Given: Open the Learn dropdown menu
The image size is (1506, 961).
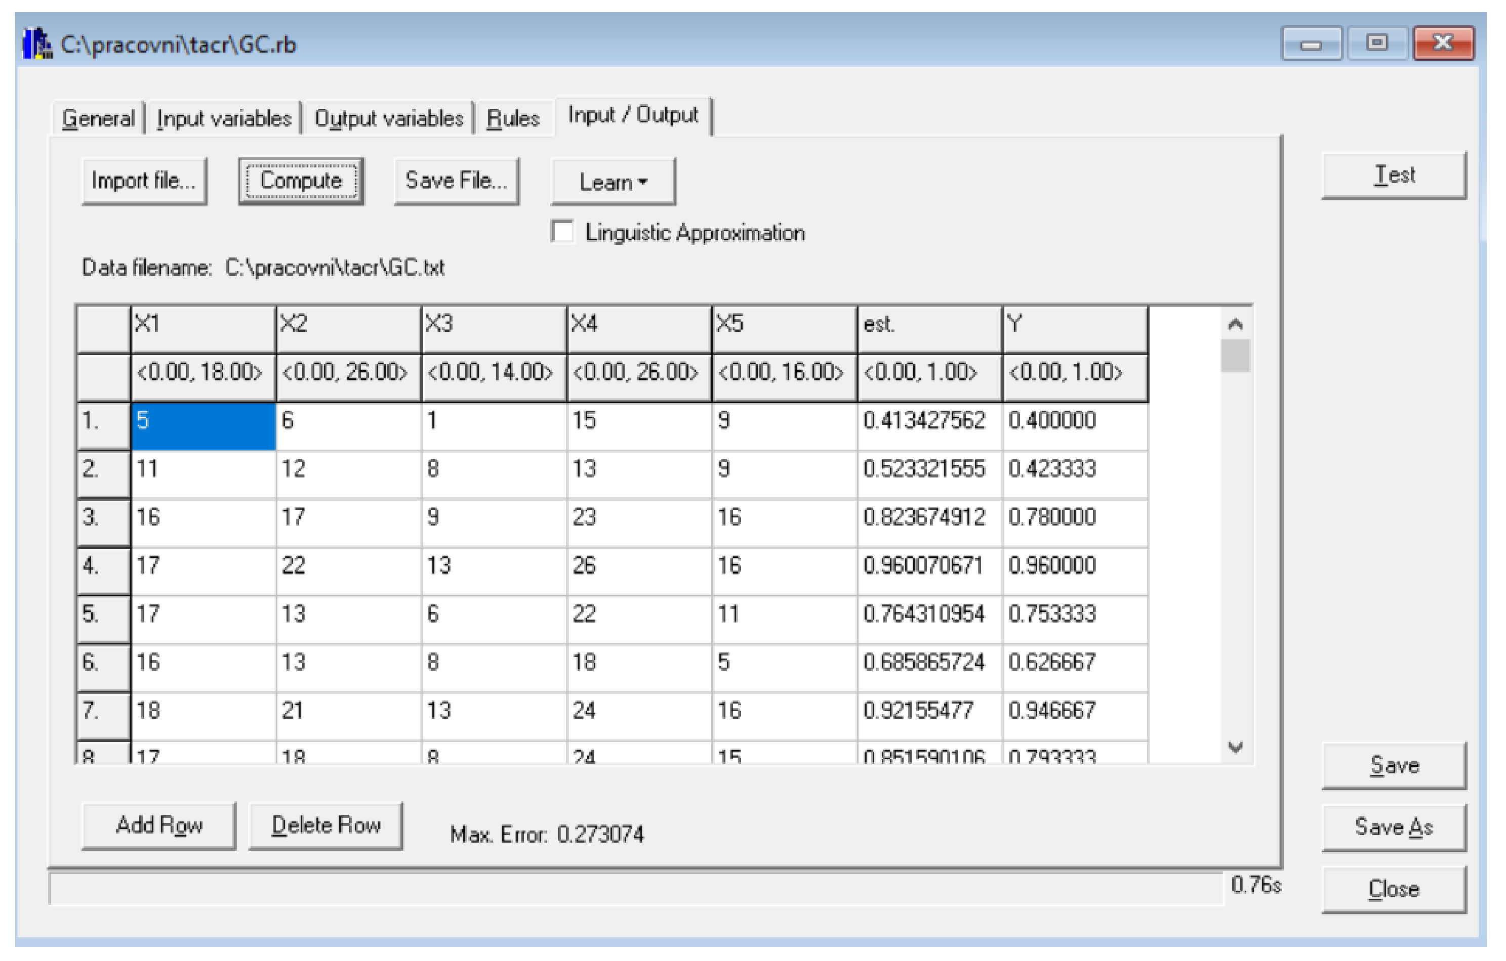Looking at the screenshot, I should pos(613,182).
